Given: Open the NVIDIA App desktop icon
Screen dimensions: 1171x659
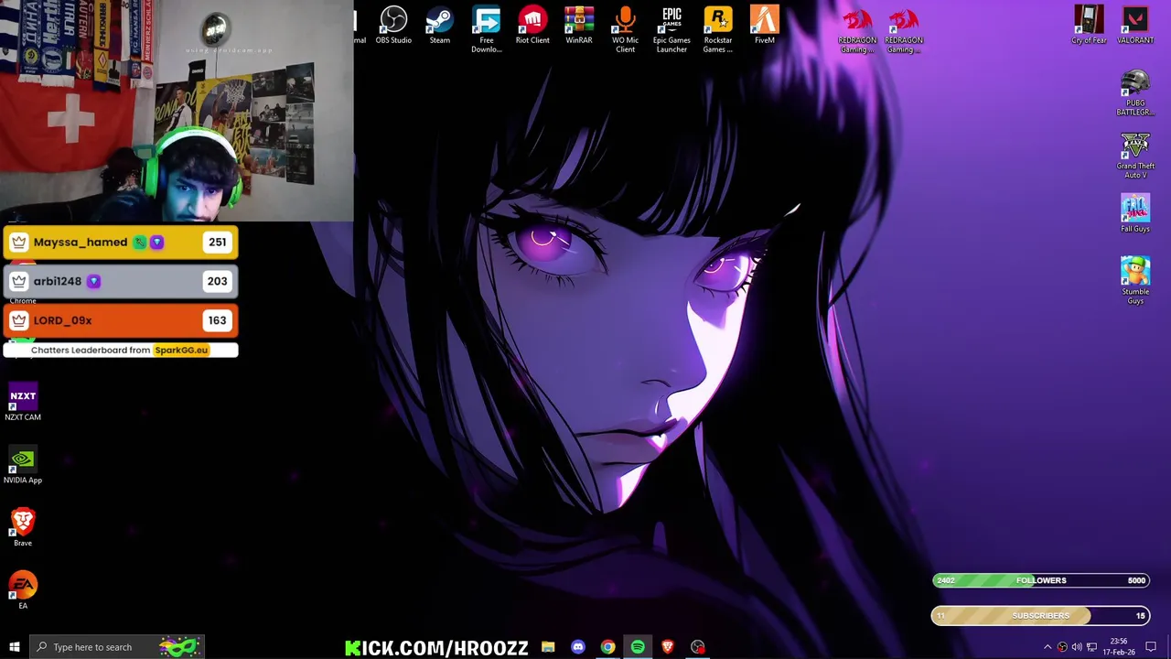Looking at the screenshot, I should click(23, 466).
